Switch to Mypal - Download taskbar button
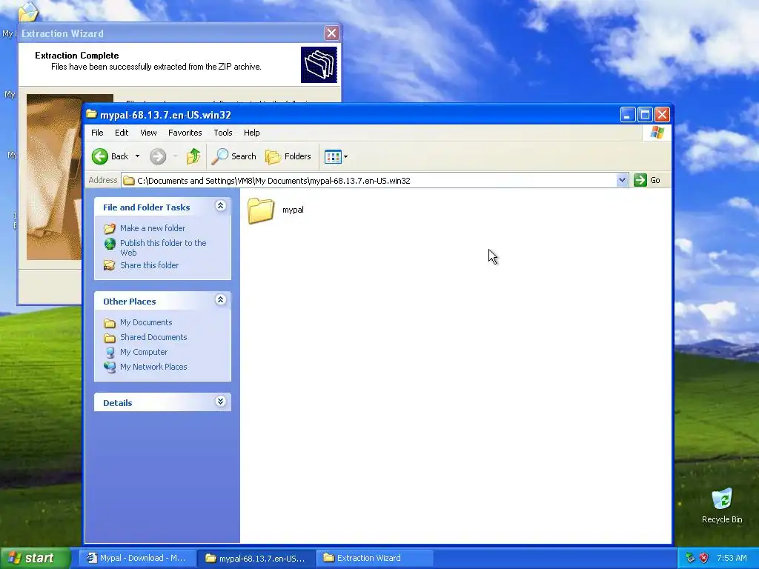The image size is (759, 569). coord(137,558)
